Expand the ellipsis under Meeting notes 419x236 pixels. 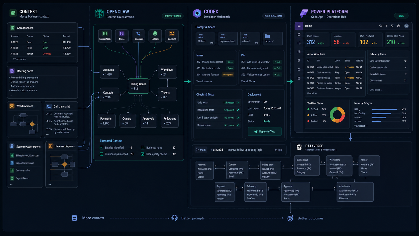(11, 95)
